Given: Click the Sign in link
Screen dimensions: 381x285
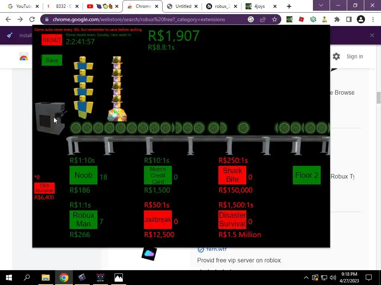Looking at the screenshot, I should click(x=355, y=56).
